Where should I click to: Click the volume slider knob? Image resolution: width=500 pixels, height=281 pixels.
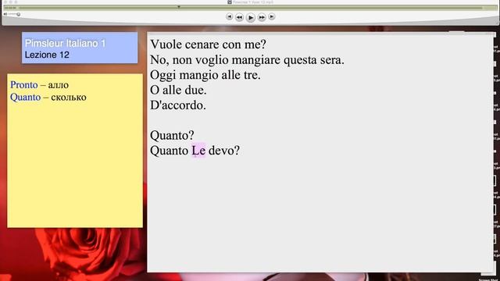[x=19, y=14]
